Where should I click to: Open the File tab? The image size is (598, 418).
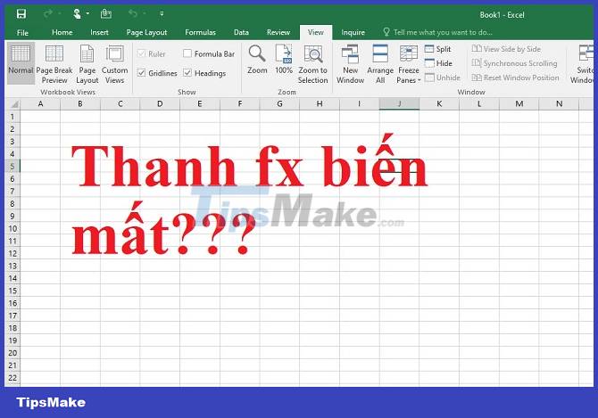pyautogui.click(x=22, y=33)
